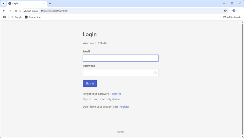Image resolution: width=244 pixels, height=138 pixels.
Task: Select the Login browser tab
Action: click(x=24, y=3)
